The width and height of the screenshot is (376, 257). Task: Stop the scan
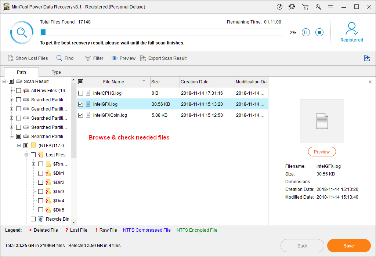pyautogui.click(x=319, y=32)
